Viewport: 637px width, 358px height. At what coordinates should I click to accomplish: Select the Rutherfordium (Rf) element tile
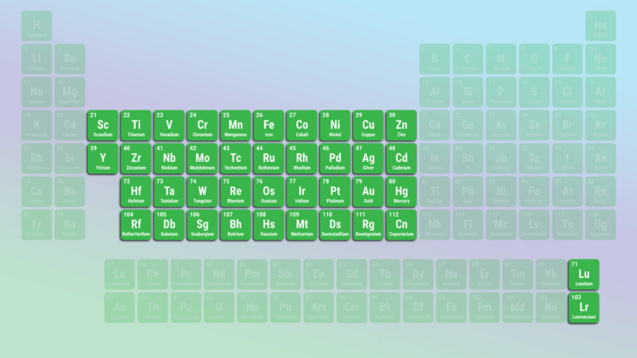pyautogui.click(x=136, y=225)
